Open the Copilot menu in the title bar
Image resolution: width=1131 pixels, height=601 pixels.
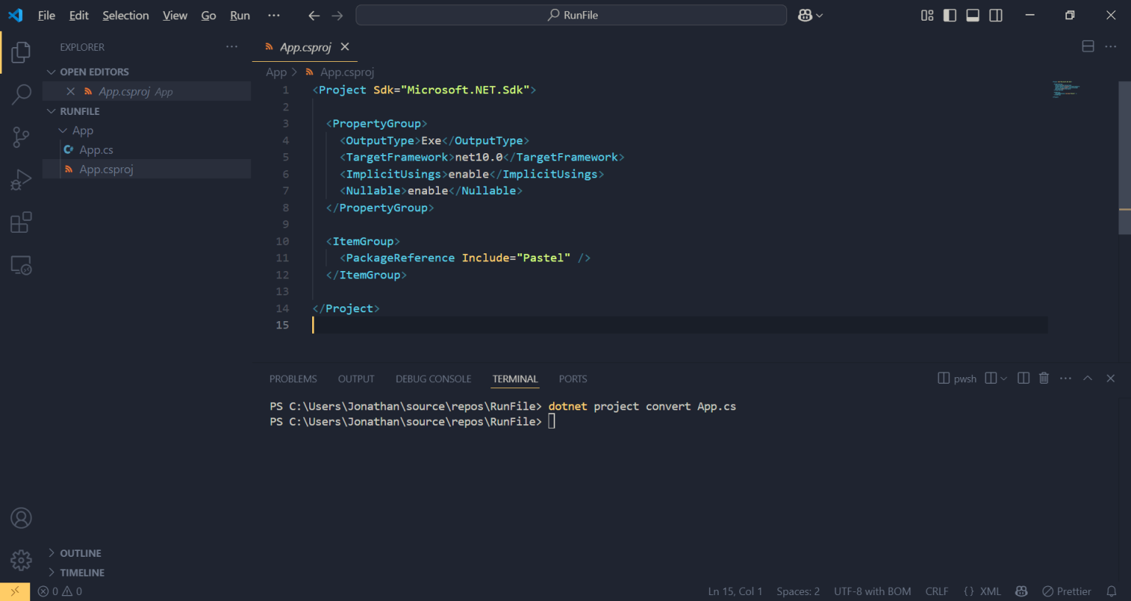[x=809, y=15]
